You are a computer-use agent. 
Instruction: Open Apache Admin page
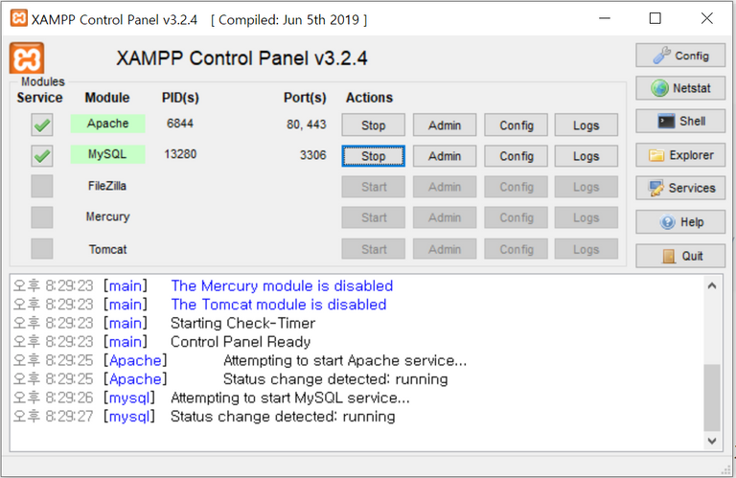pyautogui.click(x=445, y=125)
